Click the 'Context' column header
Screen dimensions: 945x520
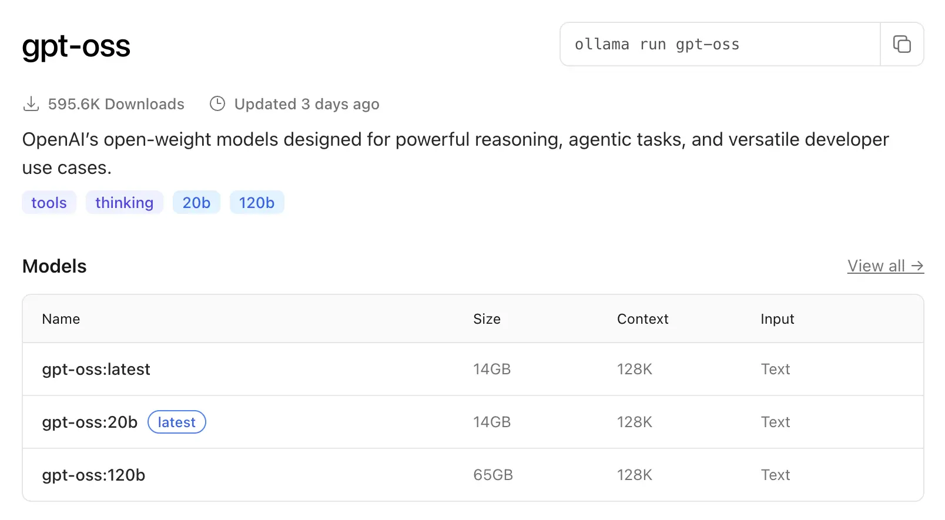tap(643, 319)
